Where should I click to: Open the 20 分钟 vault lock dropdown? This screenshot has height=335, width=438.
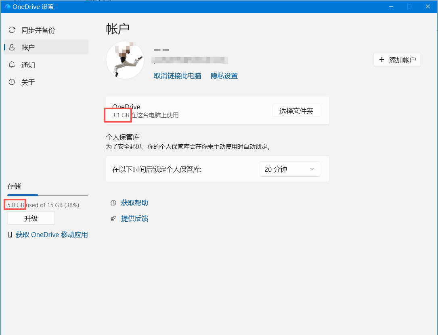tap(290, 169)
